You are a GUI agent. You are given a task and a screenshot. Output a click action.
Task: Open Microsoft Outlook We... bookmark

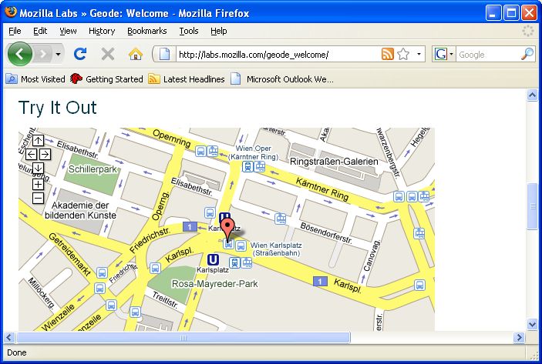[x=282, y=79]
